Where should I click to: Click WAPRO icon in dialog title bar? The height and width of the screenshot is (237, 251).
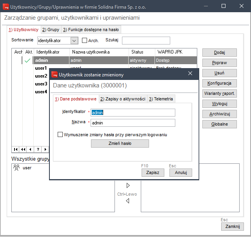(55, 74)
